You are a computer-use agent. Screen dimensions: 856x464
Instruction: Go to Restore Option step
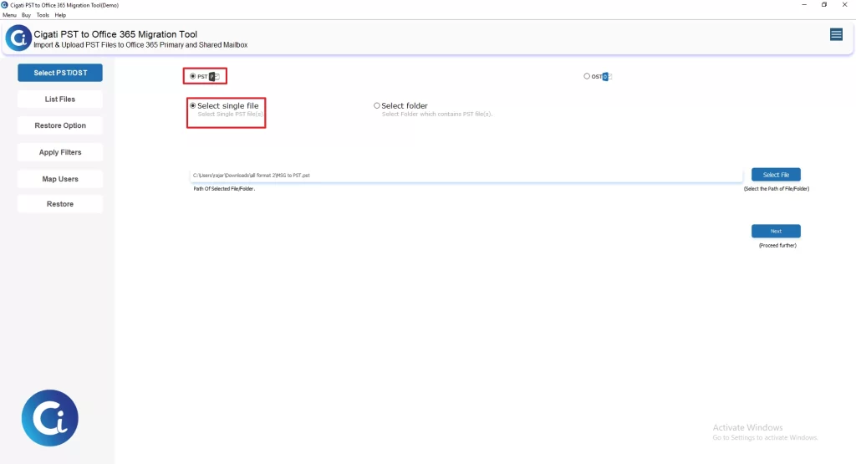(x=60, y=125)
